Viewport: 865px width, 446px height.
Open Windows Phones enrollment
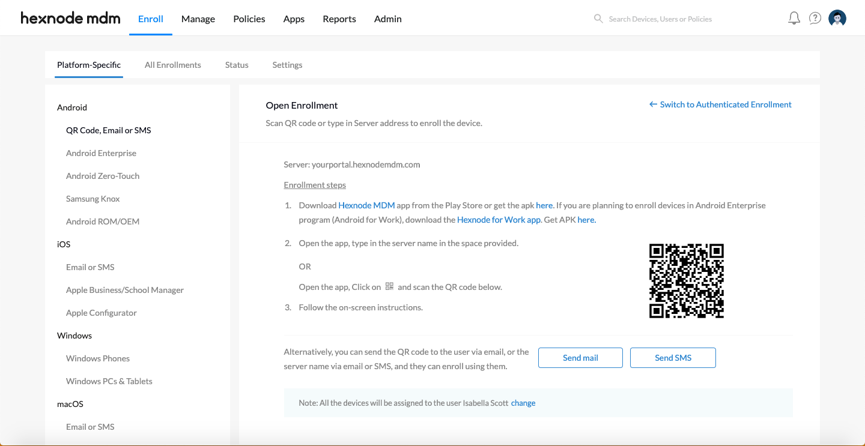98,358
